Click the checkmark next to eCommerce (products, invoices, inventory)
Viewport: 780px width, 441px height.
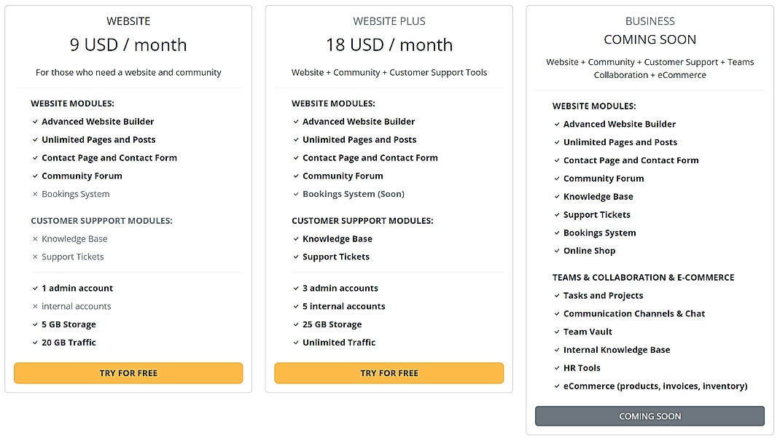[556, 386]
